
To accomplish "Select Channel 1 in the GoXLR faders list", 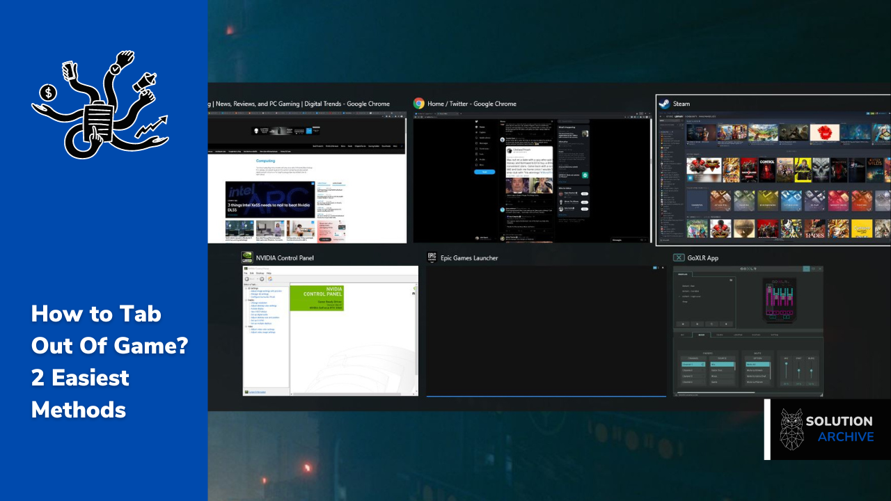I will tap(688, 364).
